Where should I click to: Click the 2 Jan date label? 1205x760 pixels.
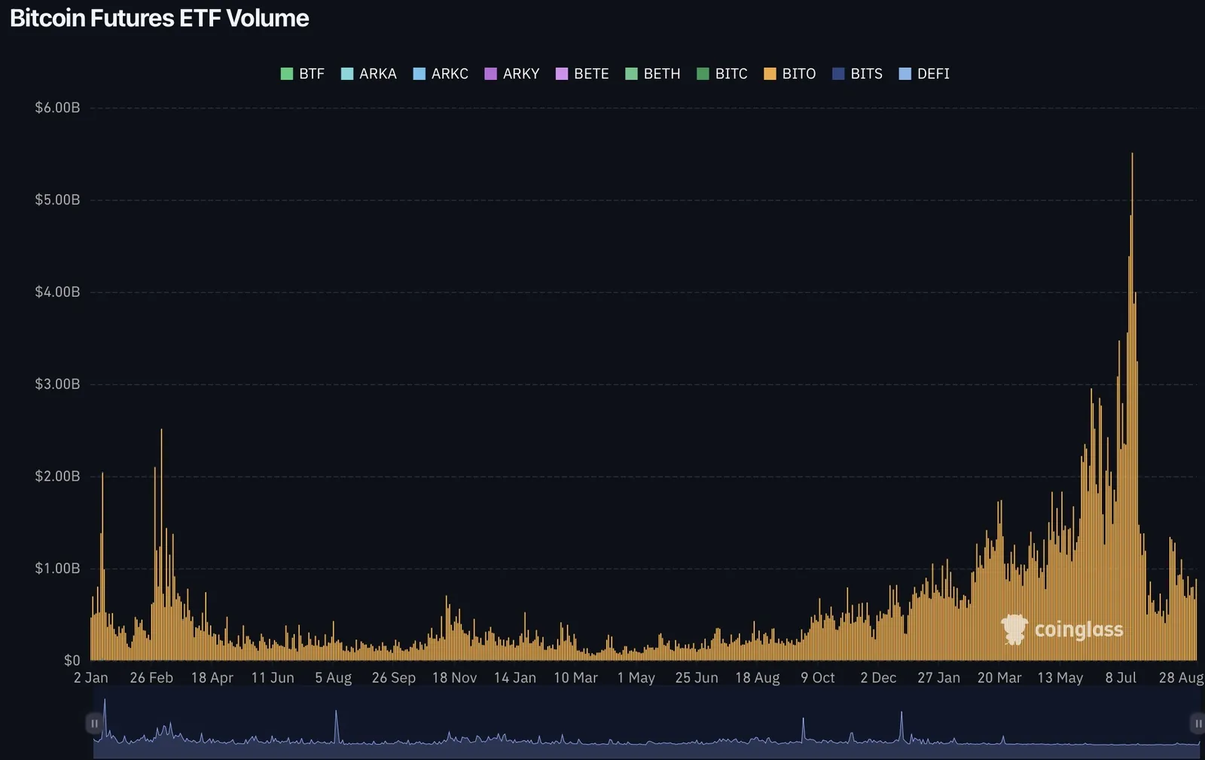coord(91,678)
